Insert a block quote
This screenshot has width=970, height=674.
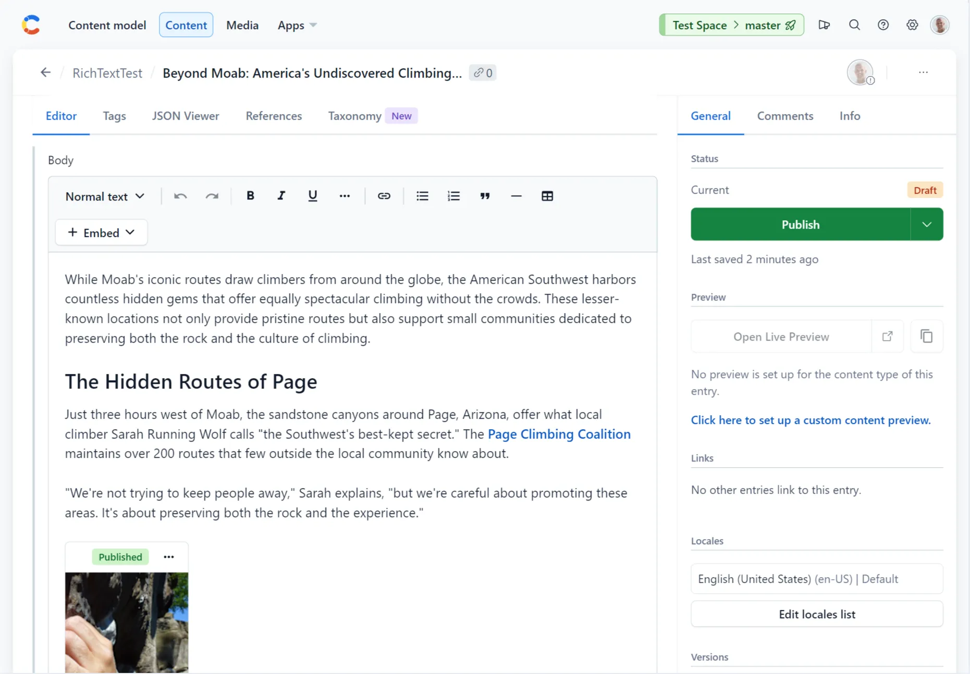coord(485,196)
